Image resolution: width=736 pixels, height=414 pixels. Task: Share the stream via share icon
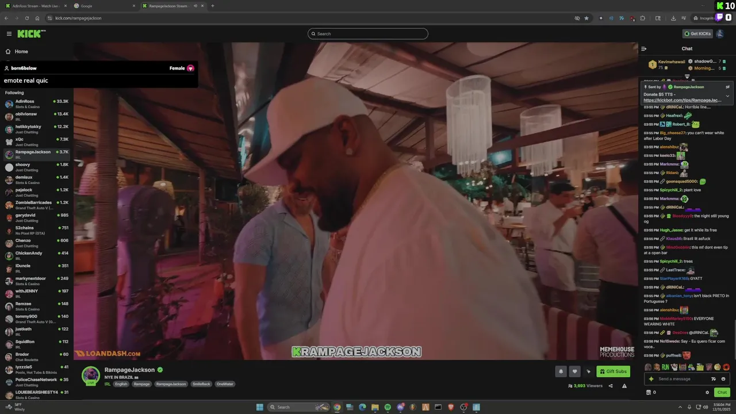point(611,386)
